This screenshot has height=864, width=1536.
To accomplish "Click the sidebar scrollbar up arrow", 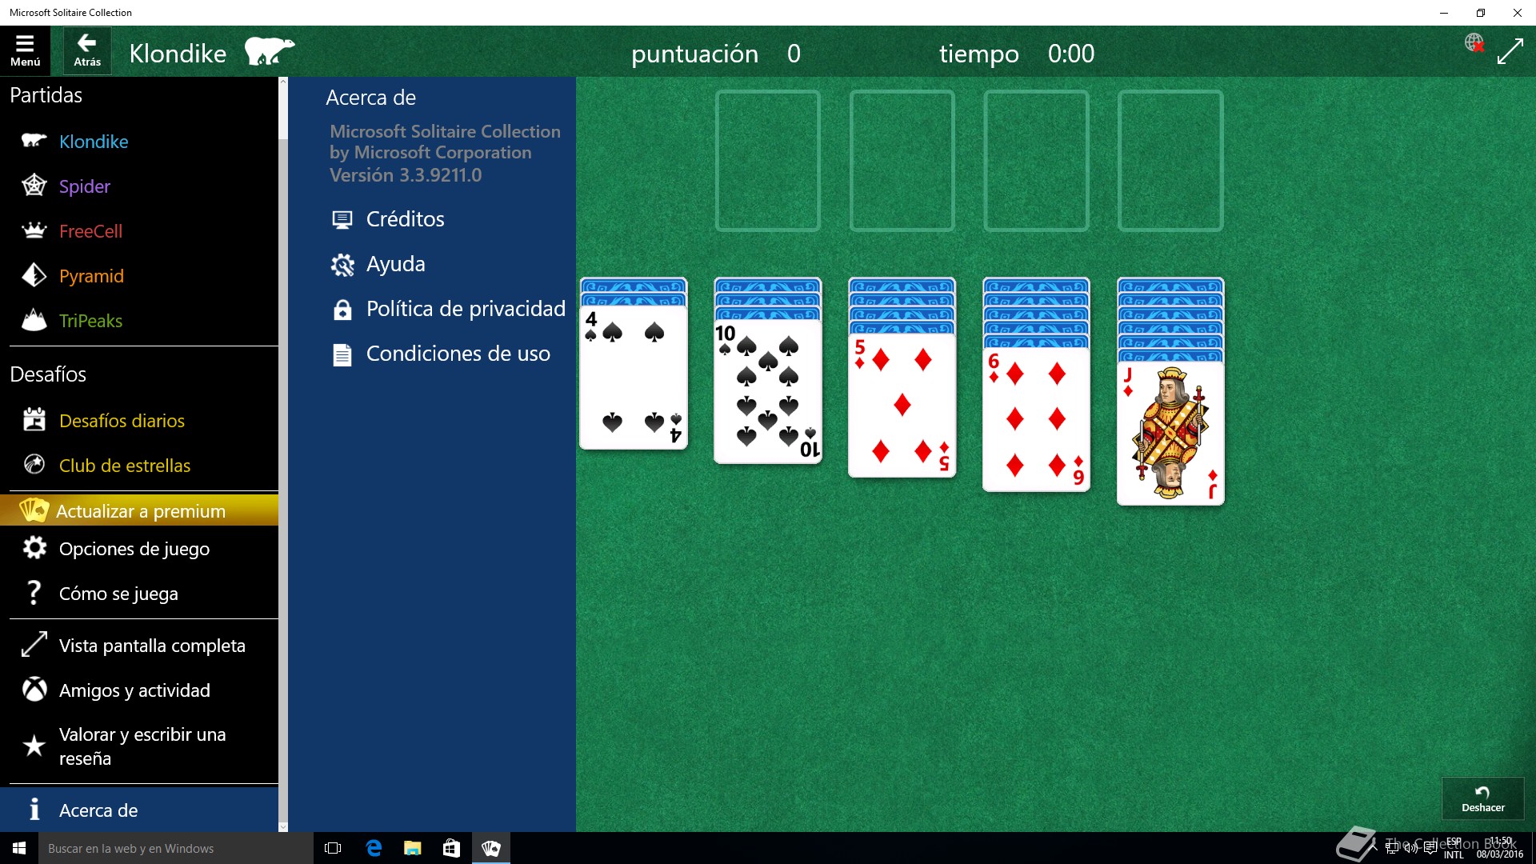I will pos(282,82).
